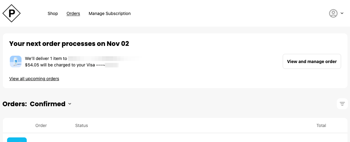Expand the account menu chevron arrow

pyautogui.click(x=342, y=13)
